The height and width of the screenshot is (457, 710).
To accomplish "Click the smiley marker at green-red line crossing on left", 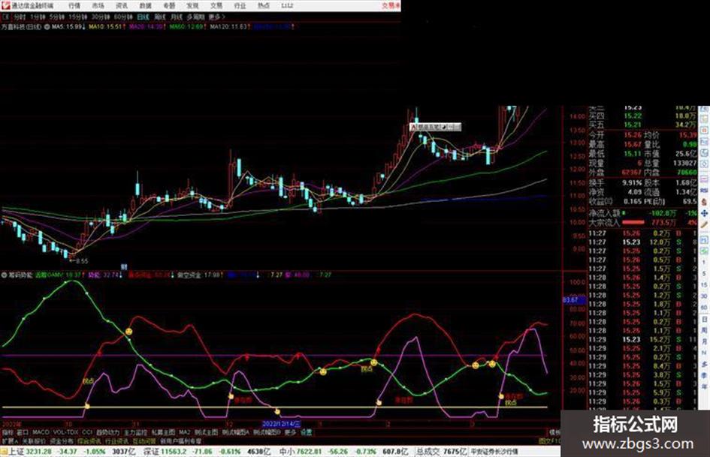I will tap(128, 332).
